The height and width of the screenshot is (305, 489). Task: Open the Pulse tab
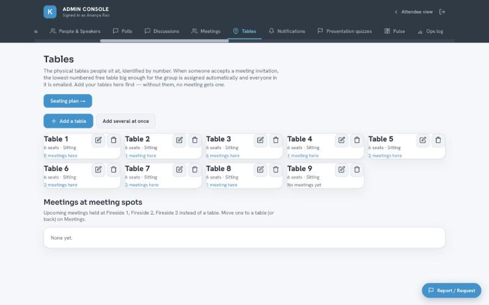[x=394, y=31]
